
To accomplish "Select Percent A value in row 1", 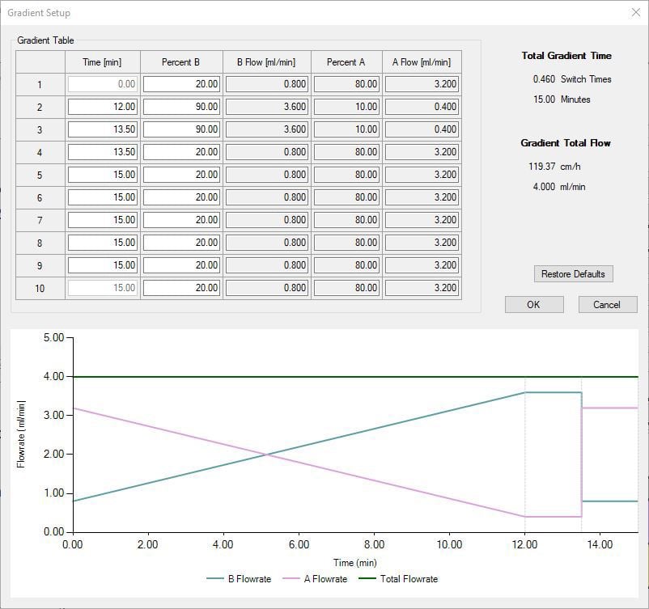I will 347,84.
